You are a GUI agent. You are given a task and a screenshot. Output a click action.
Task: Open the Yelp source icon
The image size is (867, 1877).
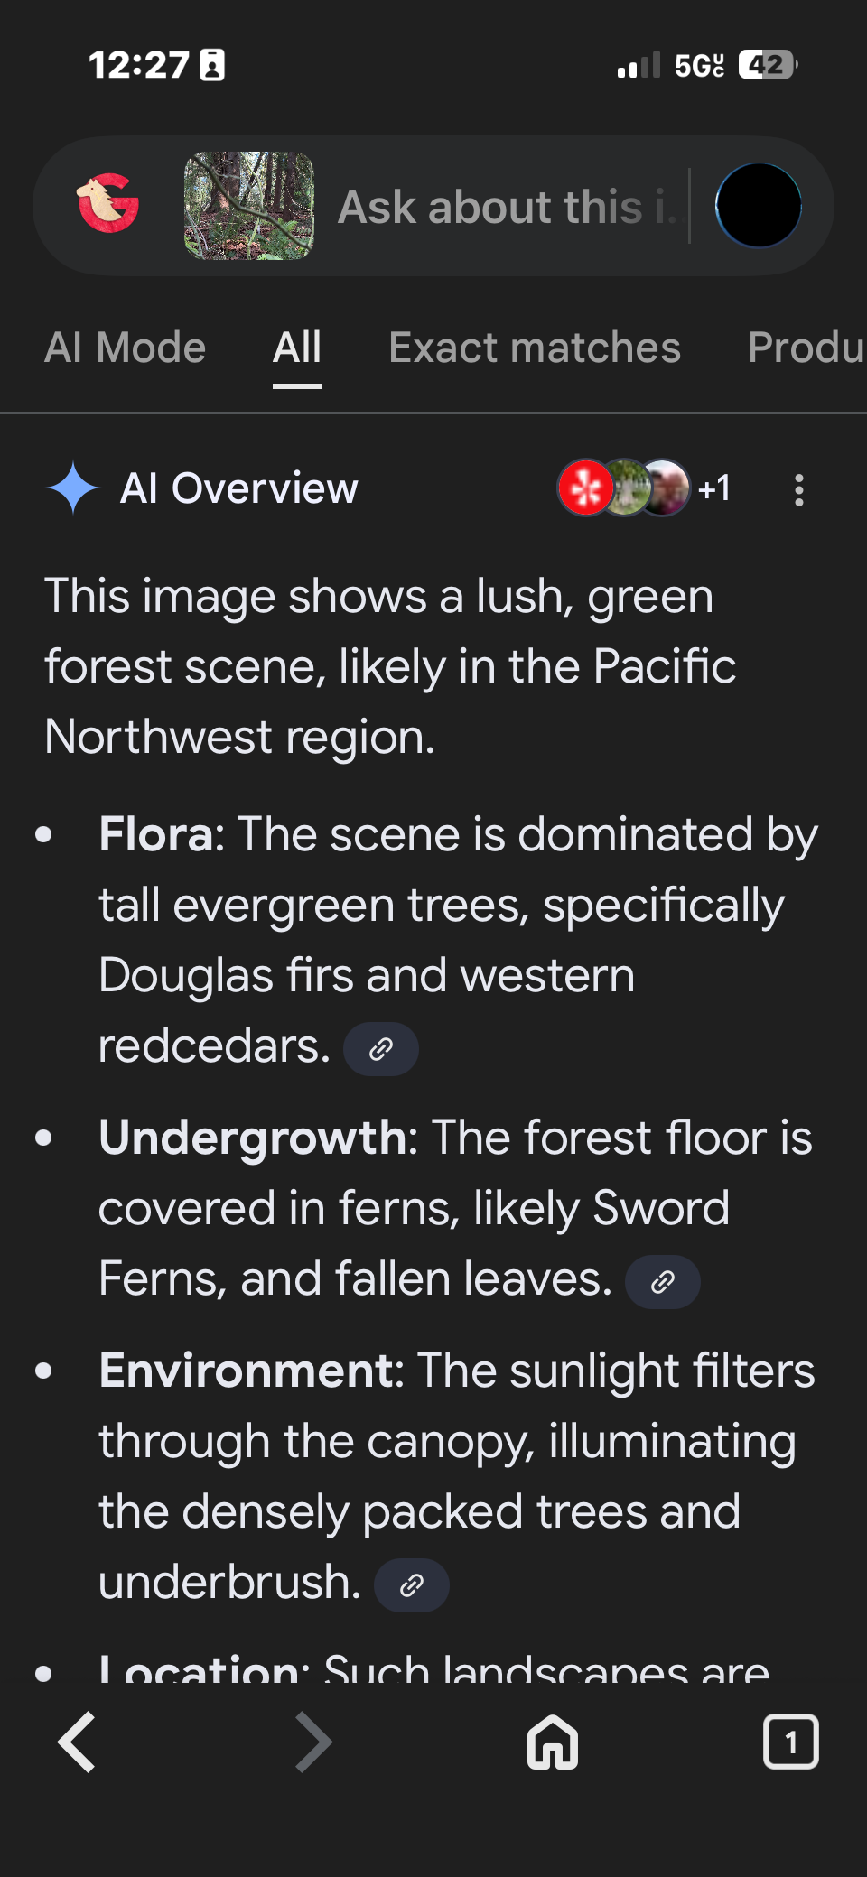pos(583,488)
